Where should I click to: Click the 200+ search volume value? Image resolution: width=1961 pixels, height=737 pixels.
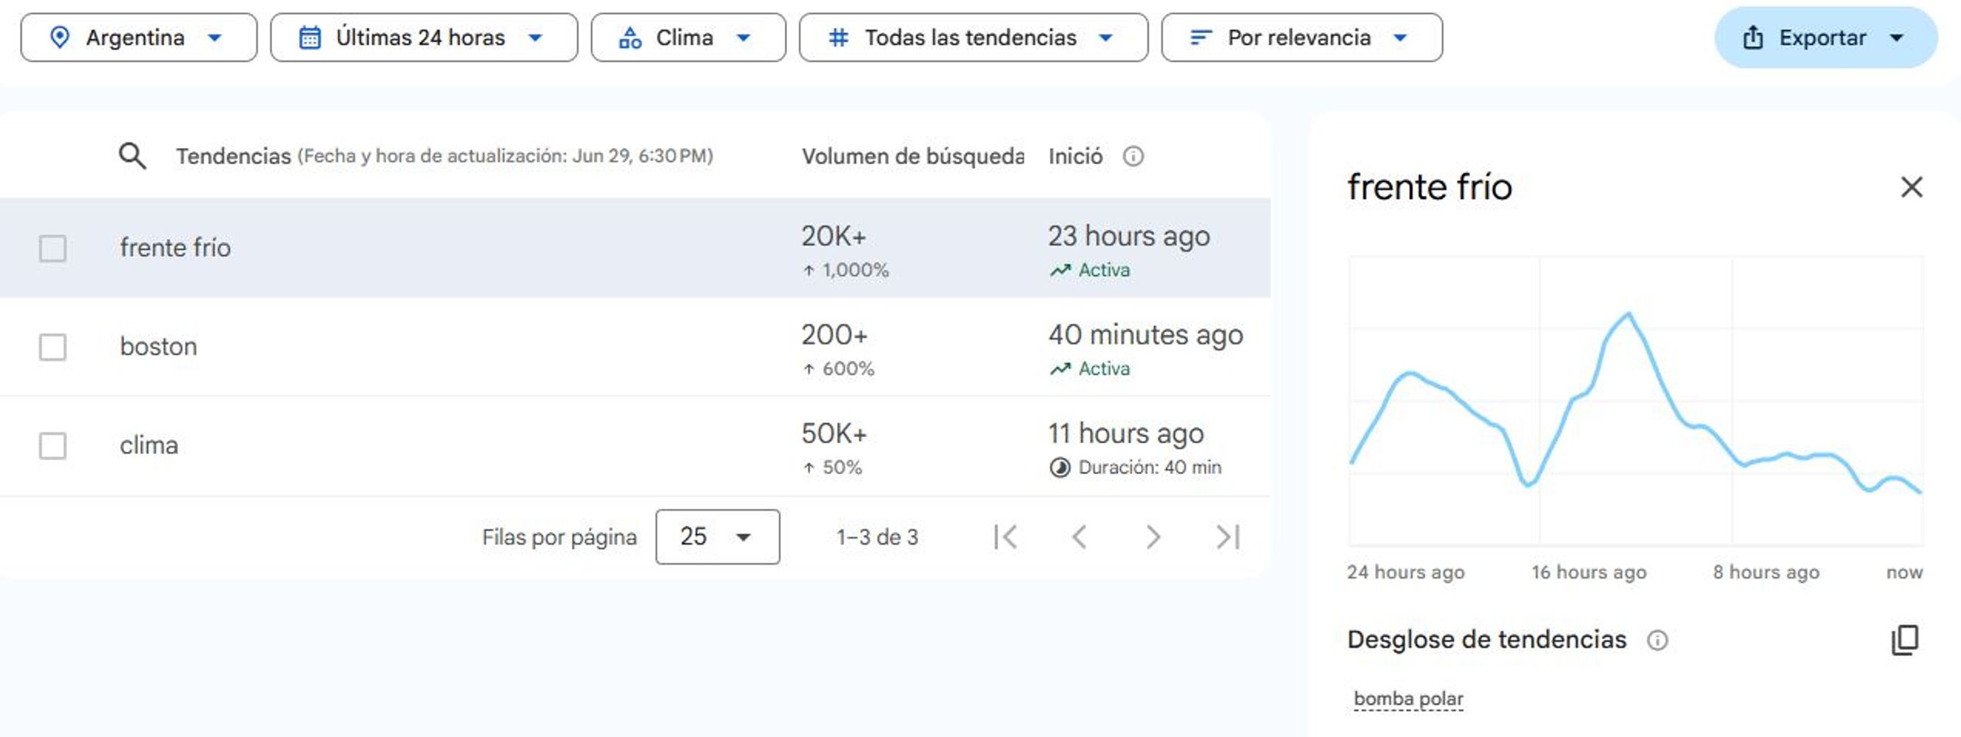pos(834,335)
